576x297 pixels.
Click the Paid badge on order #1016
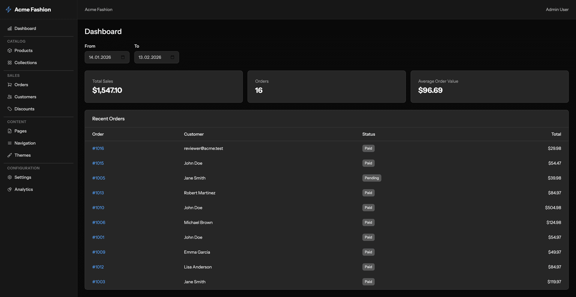click(x=368, y=148)
